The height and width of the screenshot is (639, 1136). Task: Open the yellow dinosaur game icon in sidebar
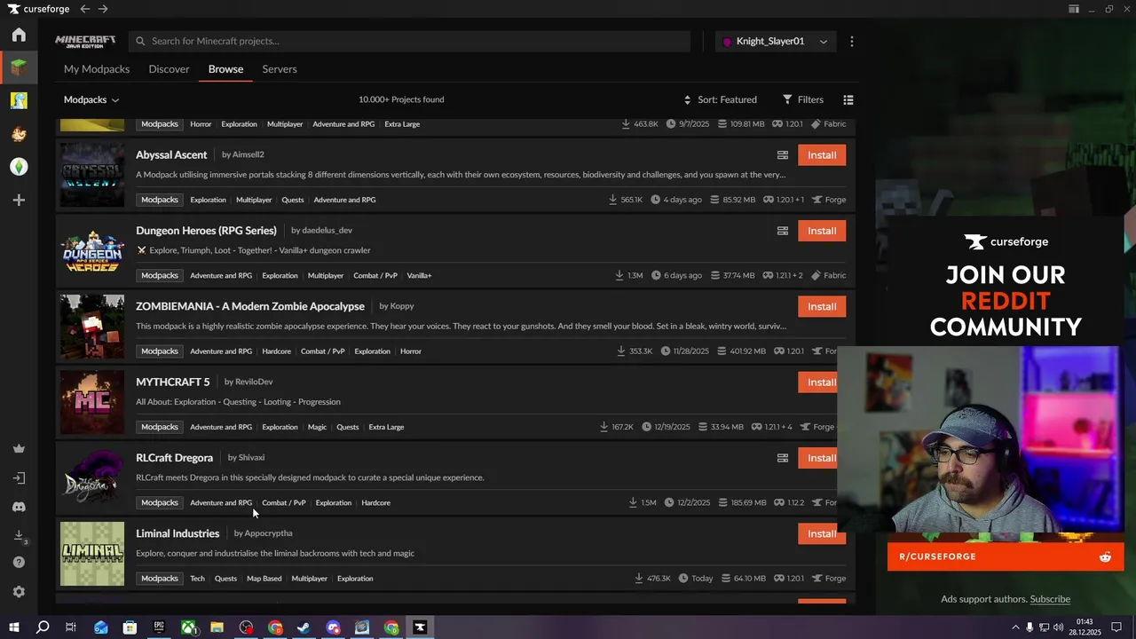click(x=19, y=100)
